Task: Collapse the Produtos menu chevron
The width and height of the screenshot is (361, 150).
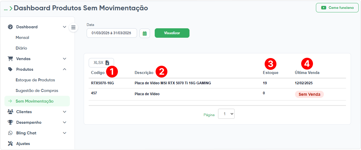Action: (65, 69)
